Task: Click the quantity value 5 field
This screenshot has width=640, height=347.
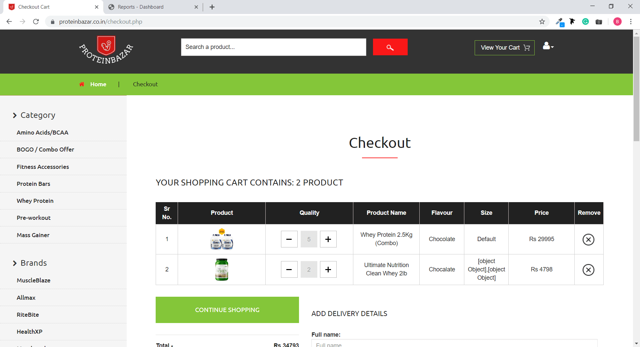Action: coord(309,239)
